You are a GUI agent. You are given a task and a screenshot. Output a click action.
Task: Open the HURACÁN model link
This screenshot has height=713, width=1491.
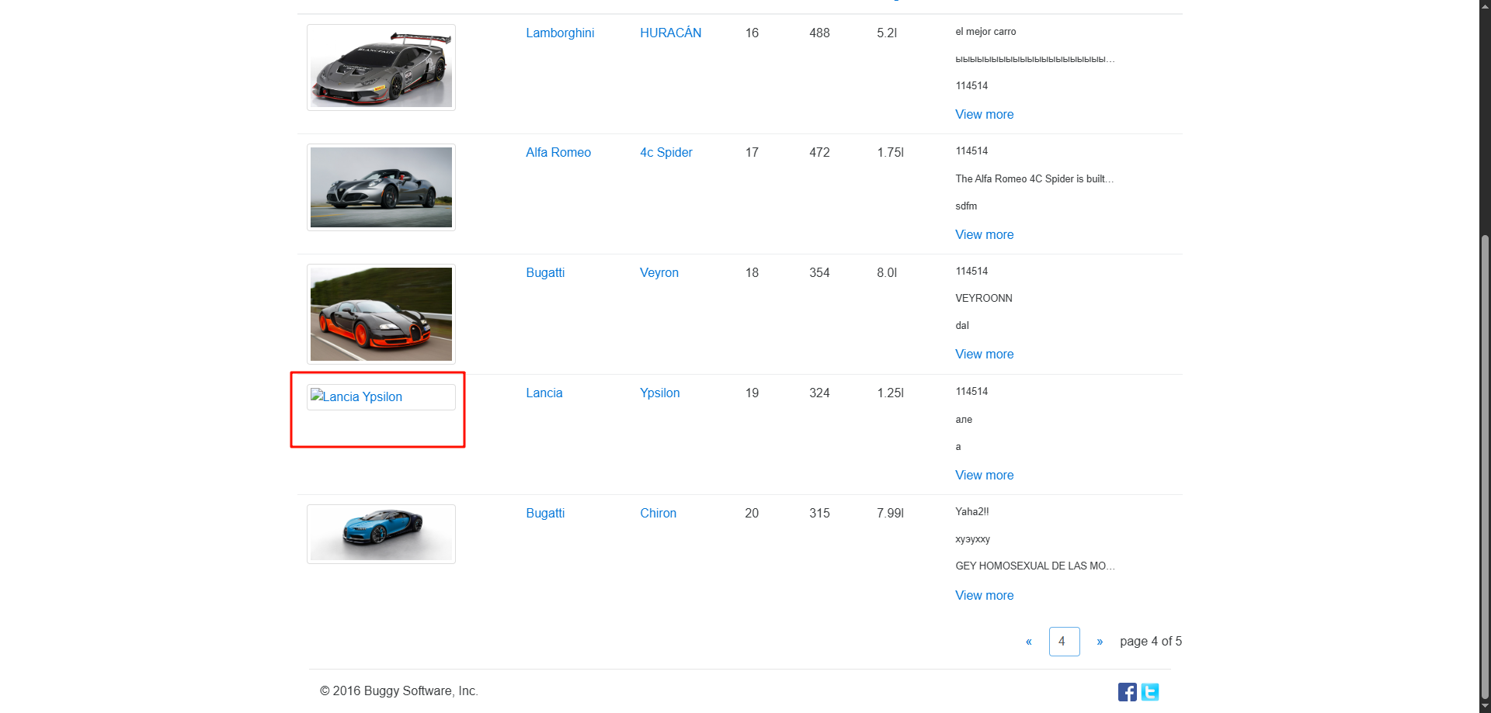click(x=670, y=33)
